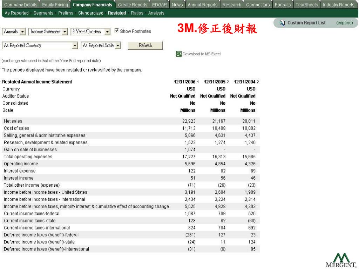Viewport: 359px width, 269px height.
Task: Open the Industry Reports tab
Action: [x=338, y=5]
